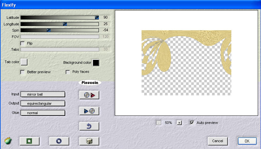Click the Longitude slider handle

(65, 24)
